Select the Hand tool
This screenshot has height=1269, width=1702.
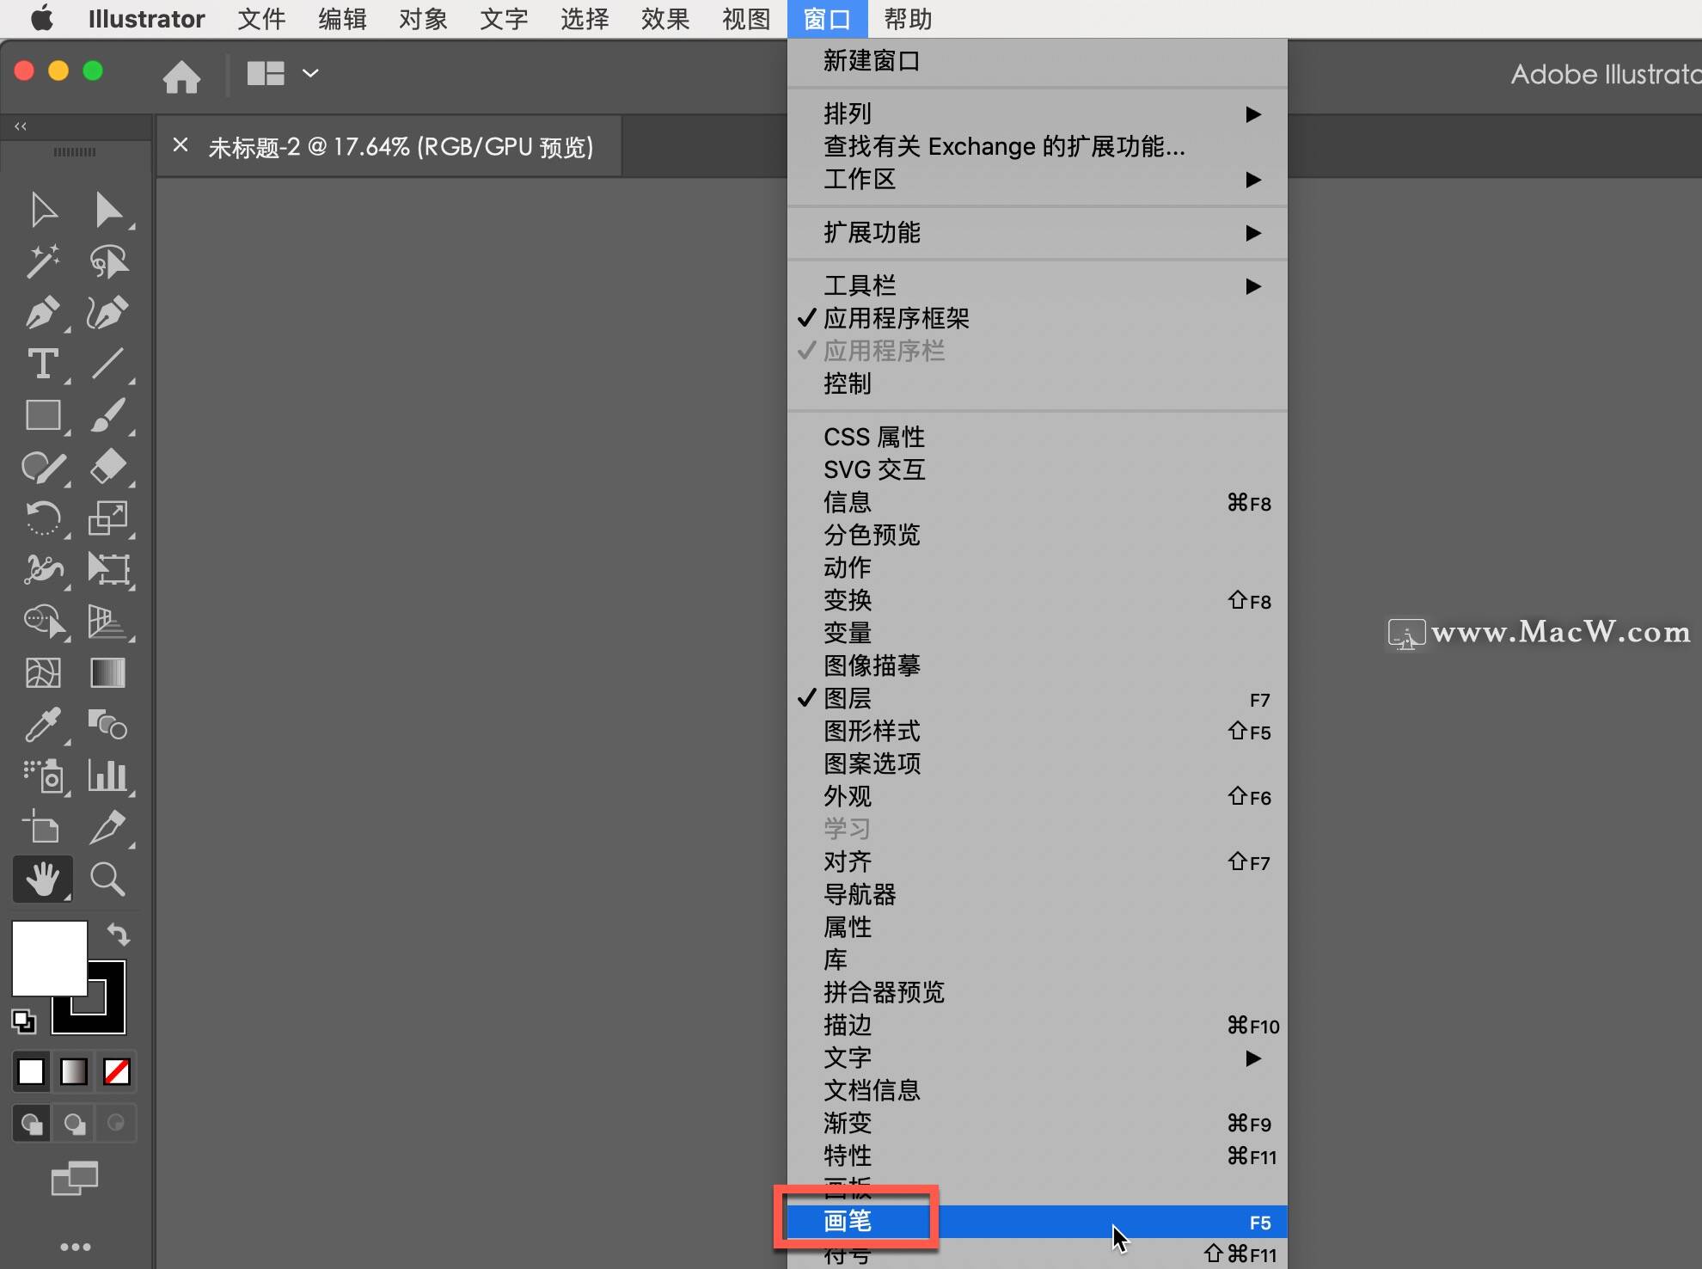(x=43, y=879)
